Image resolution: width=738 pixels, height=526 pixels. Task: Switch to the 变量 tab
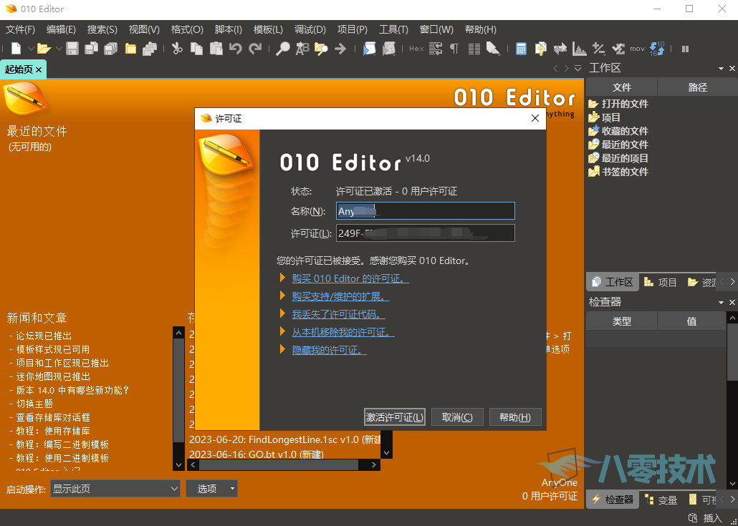[661, 500]
